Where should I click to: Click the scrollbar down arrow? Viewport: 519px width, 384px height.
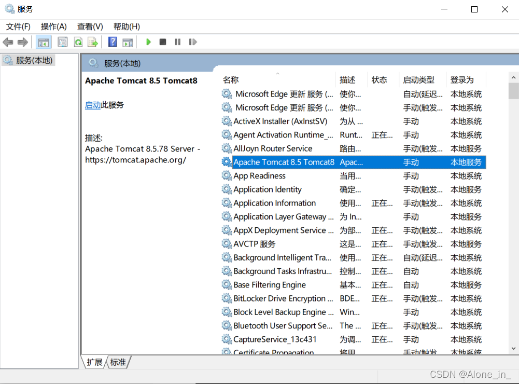tap(513, 348)
